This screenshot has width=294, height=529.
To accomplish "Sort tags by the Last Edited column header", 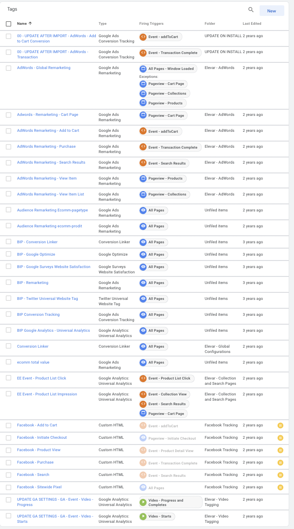I will coord(252,23).
